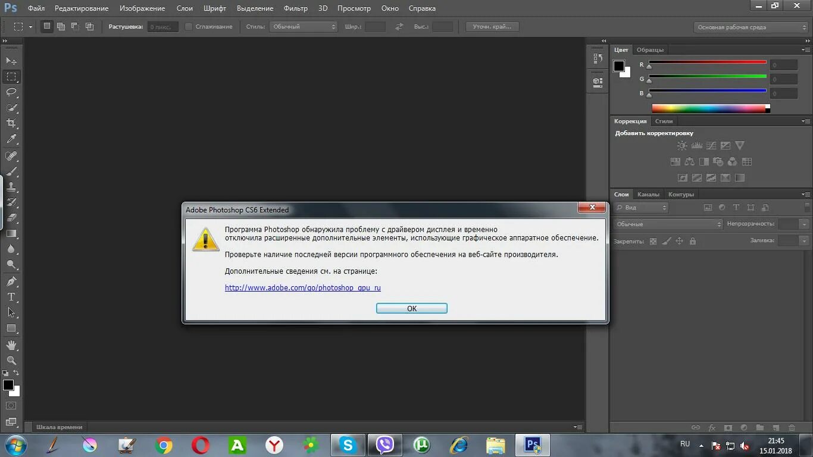Viewport: 813px width, 457px height.
Task: Open the Windows Start button
Action: [x=15, y=445]
